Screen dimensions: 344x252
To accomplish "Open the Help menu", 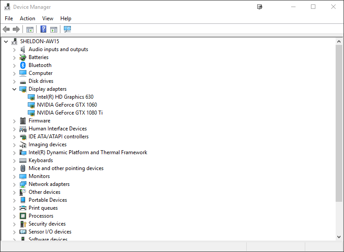I will point(66,19).
